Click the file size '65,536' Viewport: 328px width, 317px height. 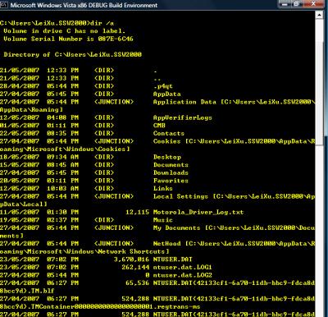pyautogui.click(x=138, y=283)
